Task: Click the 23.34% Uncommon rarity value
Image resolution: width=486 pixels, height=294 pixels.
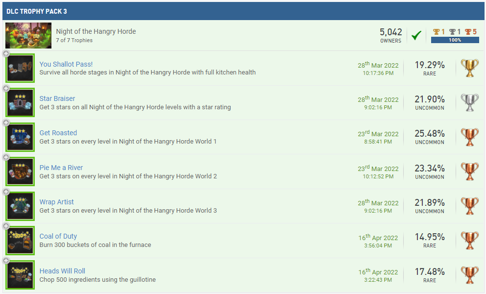Action: pos(430,169)
